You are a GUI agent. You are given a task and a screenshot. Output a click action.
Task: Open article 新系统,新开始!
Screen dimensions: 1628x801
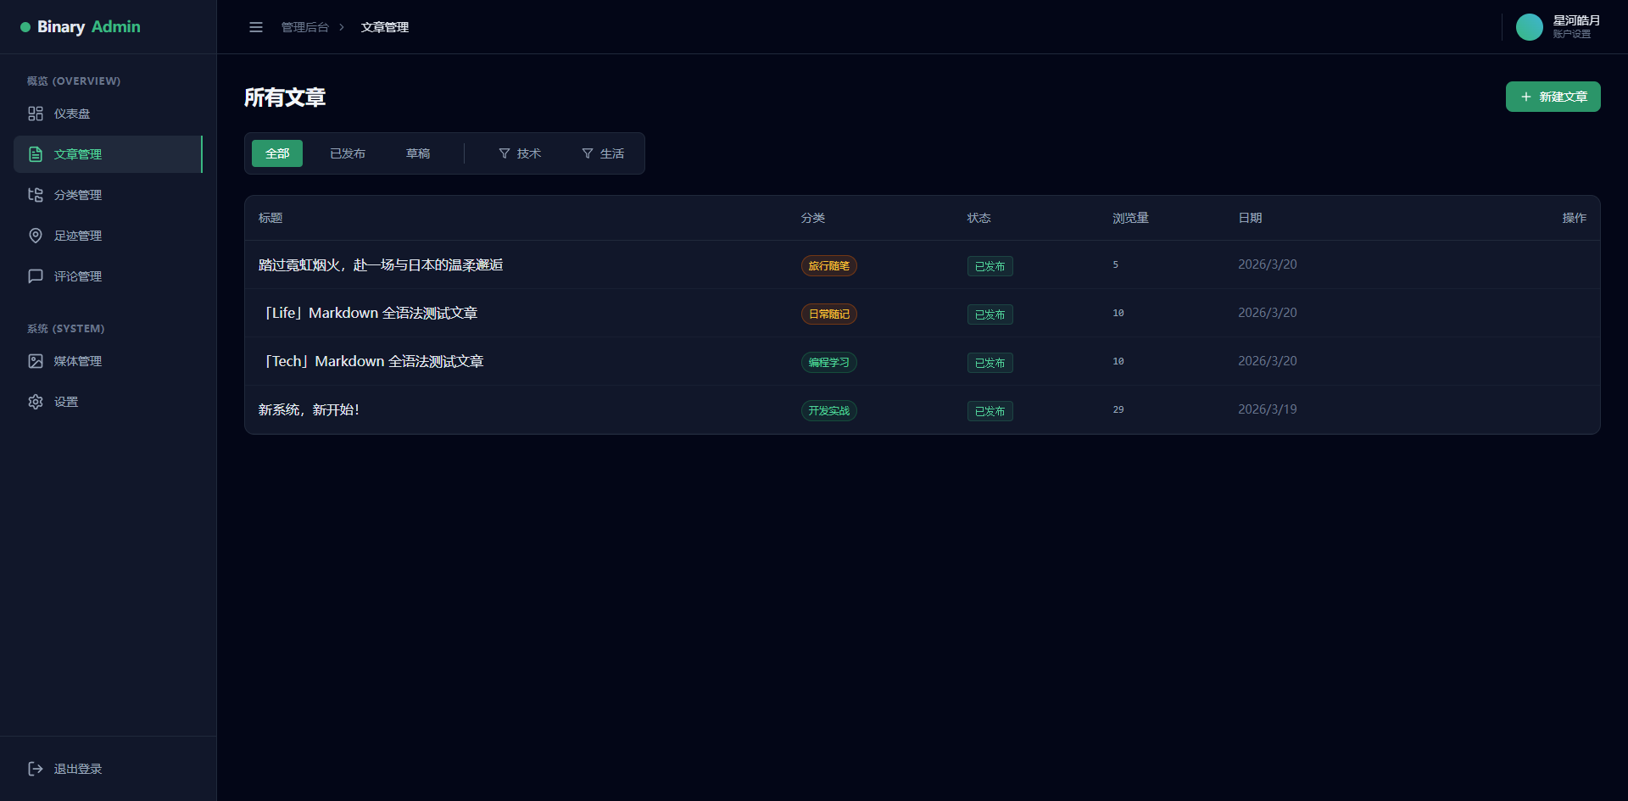(309, 410)
